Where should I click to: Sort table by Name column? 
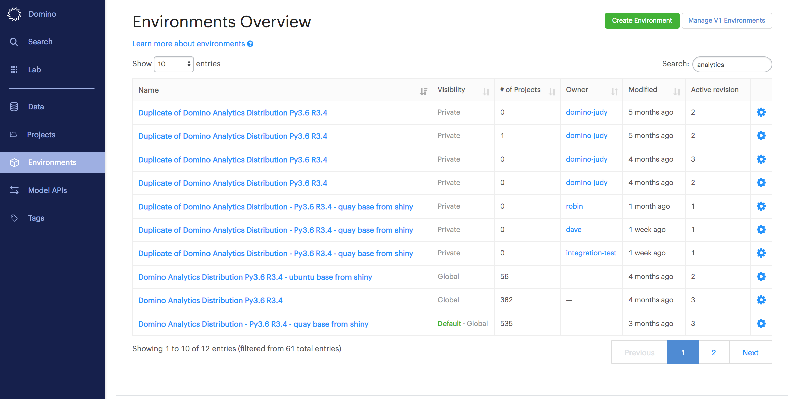click(x=282, y=90)
